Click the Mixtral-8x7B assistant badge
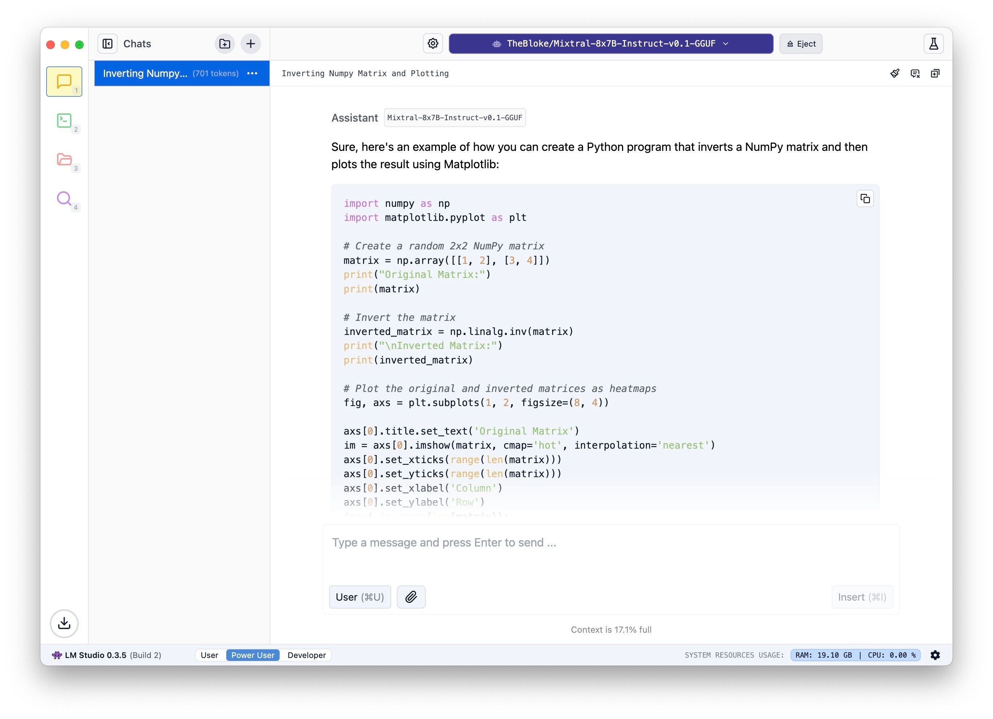The width and height of the screenshot is (993, 719). coord(455,117)
